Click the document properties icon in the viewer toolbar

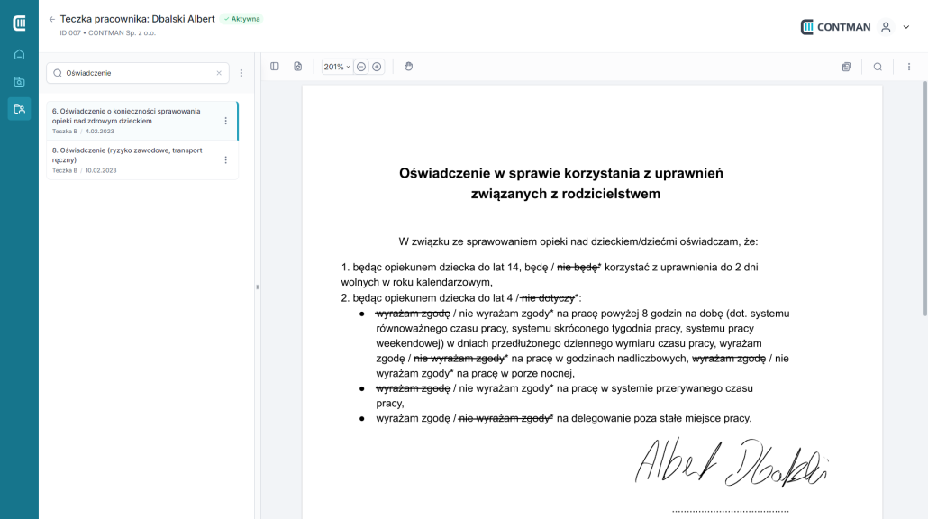coord(297,67)
